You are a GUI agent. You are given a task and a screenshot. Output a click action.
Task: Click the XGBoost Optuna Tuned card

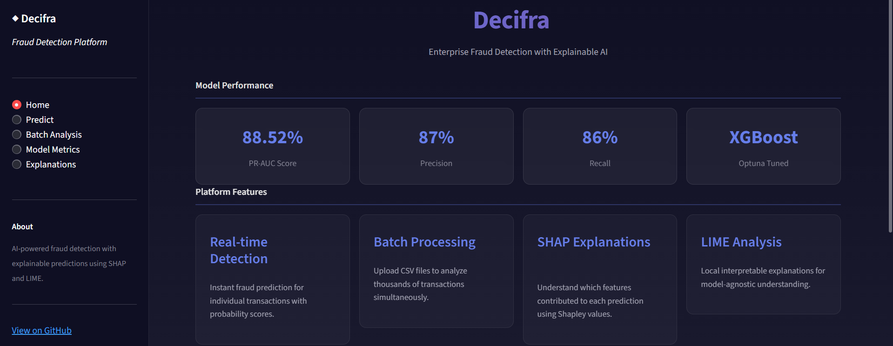click(763, 146)
